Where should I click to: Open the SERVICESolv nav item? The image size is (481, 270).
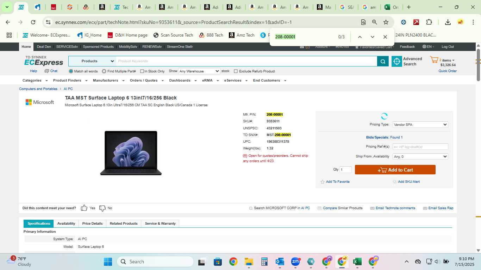67,47
